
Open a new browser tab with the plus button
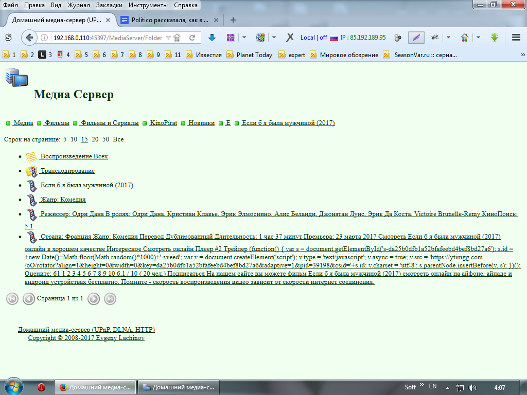tap(233, 20)
